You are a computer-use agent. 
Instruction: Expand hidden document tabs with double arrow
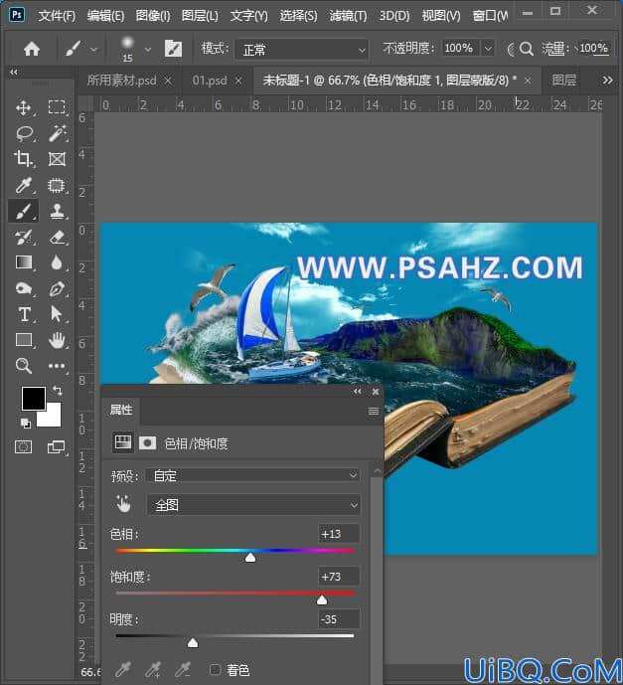(607, 80)
